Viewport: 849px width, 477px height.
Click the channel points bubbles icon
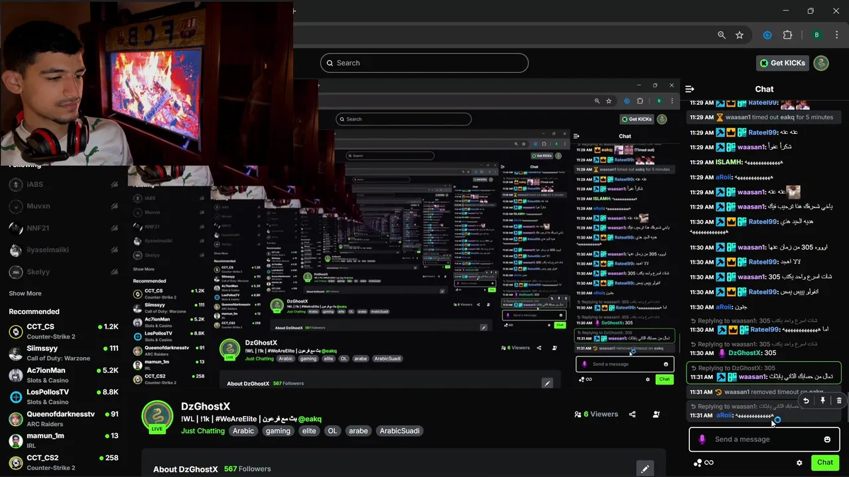(x=696, y=463)
